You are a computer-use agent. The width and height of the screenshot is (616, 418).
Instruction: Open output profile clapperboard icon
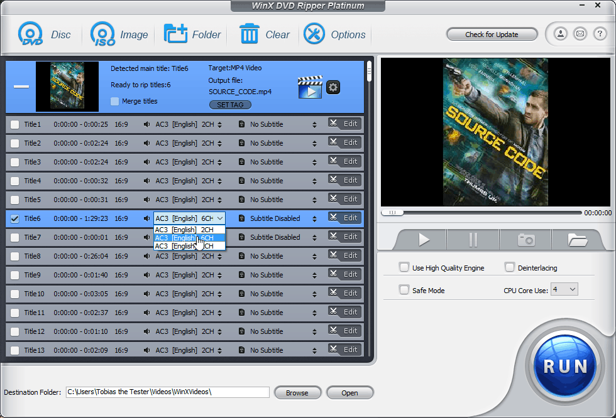click(310, 87)
